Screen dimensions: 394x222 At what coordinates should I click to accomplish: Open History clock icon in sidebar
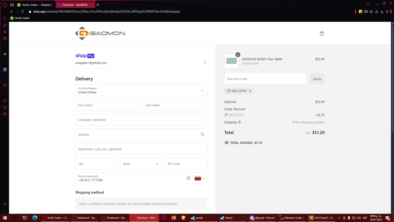point(5,101)
